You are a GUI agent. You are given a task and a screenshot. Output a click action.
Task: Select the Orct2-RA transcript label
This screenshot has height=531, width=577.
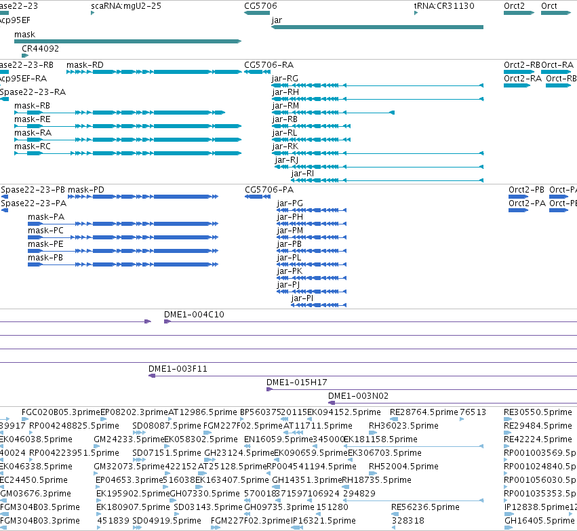point(523,79)
